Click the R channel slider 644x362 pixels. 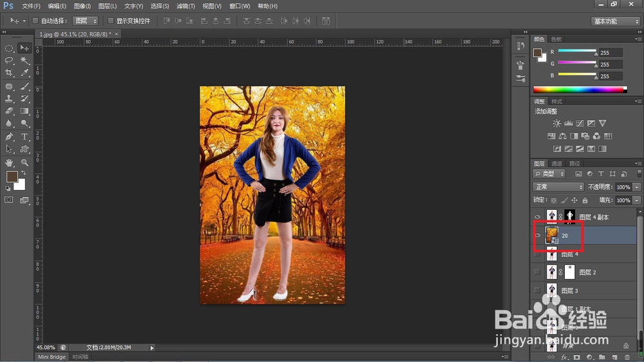pos(577,51)
